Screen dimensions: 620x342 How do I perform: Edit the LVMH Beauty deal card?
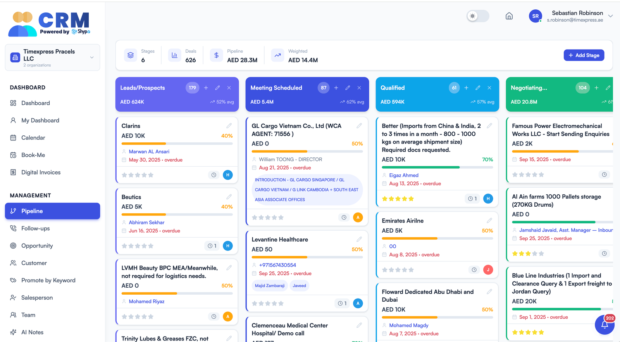(x=229, y=268)
